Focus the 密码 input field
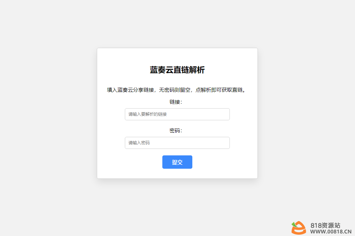The height and width of the screenshot is (236, 355). [x=177, y=143]
